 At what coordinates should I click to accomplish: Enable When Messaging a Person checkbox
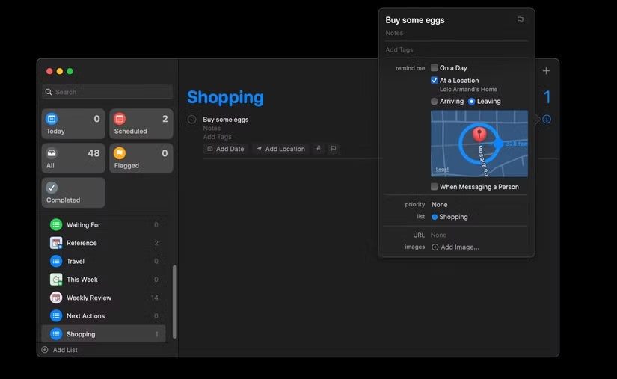pos(435,187)
